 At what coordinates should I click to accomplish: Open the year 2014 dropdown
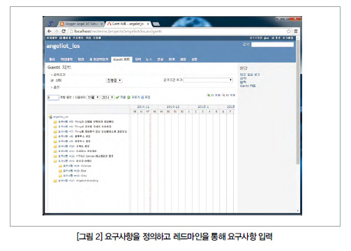[107, 98]
